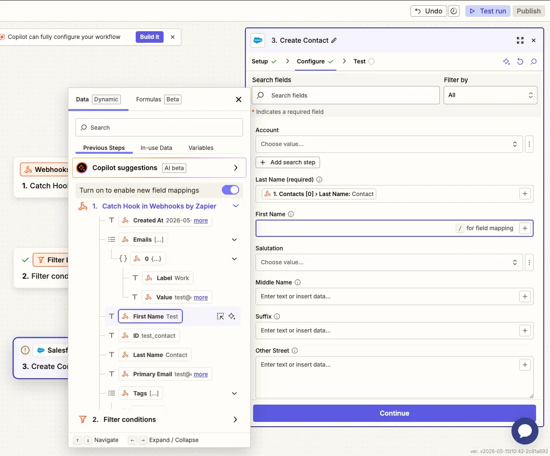Open Copilot suggestions arrow

(236, 168)
